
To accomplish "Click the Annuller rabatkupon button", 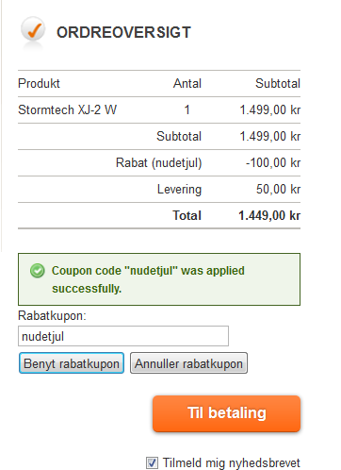I will pyautogui.click(x=188, y=363).
